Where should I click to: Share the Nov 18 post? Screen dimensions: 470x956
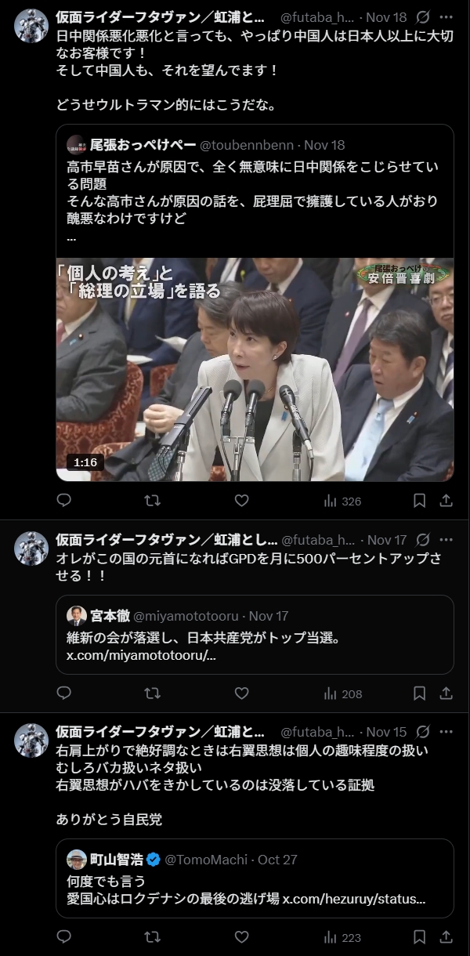[446, 500]
